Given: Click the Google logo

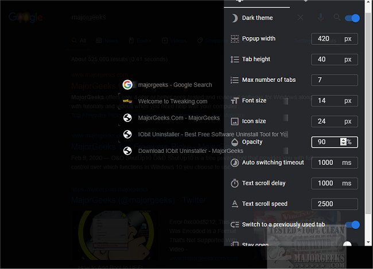Looking at the screenshot, I should [x=26, y=17].
